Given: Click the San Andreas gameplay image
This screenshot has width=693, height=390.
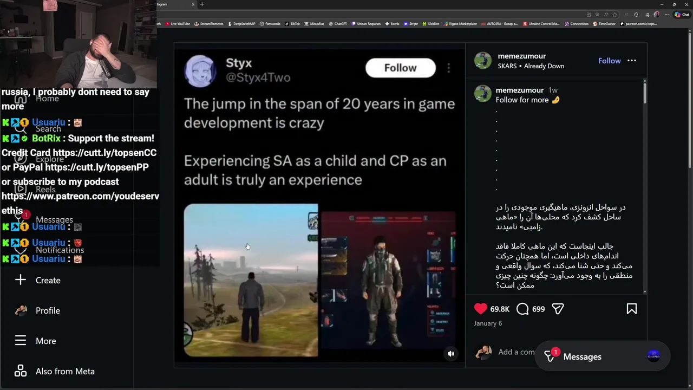Looking at the screenshot, I should tap(251, 280).
